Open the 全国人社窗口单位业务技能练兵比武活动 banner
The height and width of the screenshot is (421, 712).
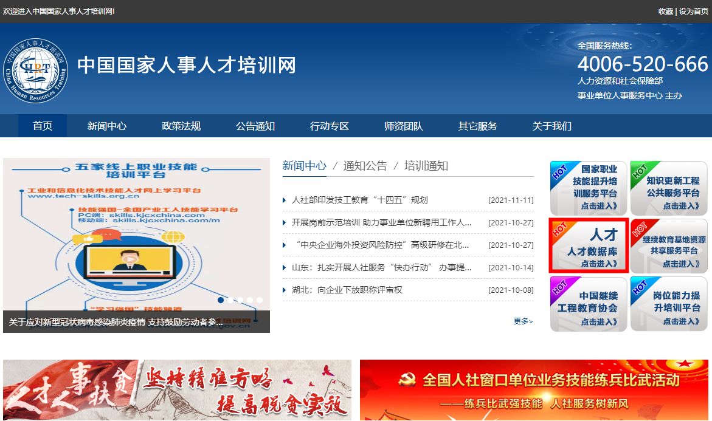[534, 390]
